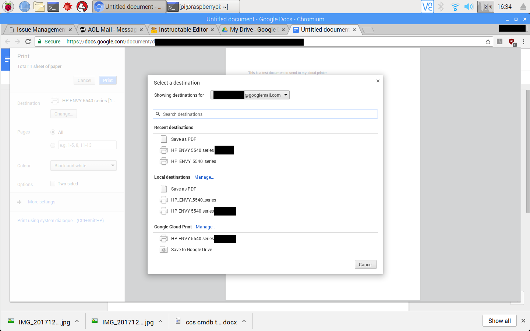Open the googlemail.com account dropdown
Image resolution: width=530 pixels, height=331 pixels.
tap(250, 95)
